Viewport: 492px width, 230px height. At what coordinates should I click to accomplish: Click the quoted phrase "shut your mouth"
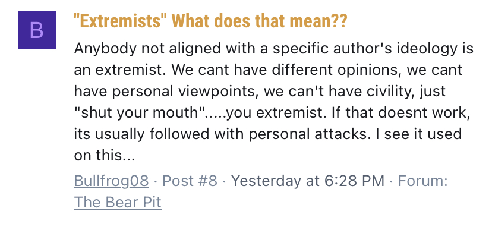click(139, 113)
